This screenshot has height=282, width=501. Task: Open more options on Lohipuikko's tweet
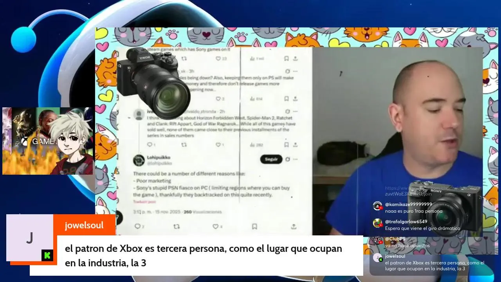(296, 159)
